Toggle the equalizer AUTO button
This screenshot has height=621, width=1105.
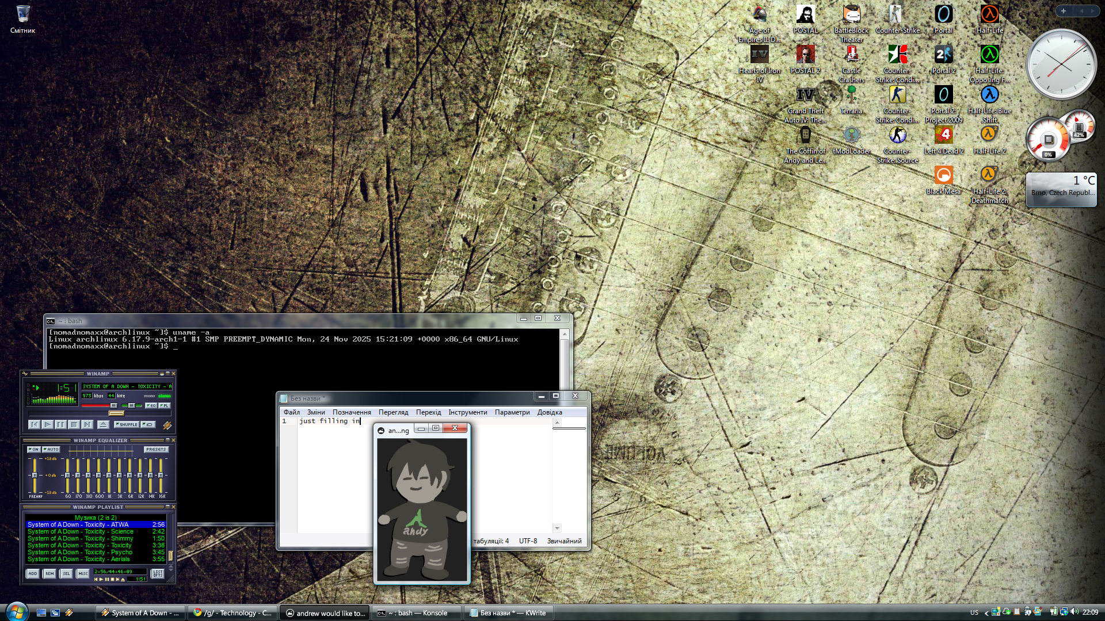(51, 449)
